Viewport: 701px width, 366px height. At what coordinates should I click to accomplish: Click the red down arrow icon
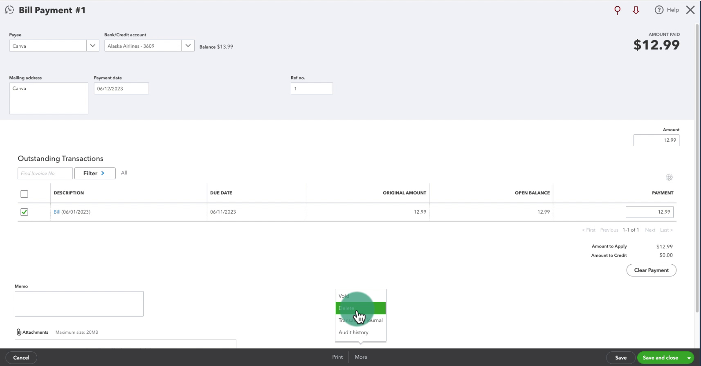tap(636, 10)
